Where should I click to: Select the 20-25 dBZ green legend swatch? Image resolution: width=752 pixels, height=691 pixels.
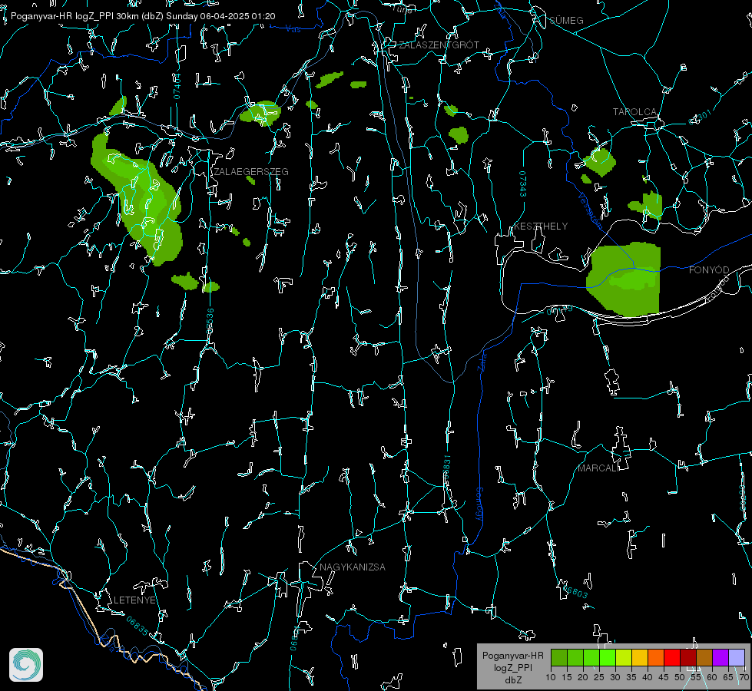click(x=591, y=657)
